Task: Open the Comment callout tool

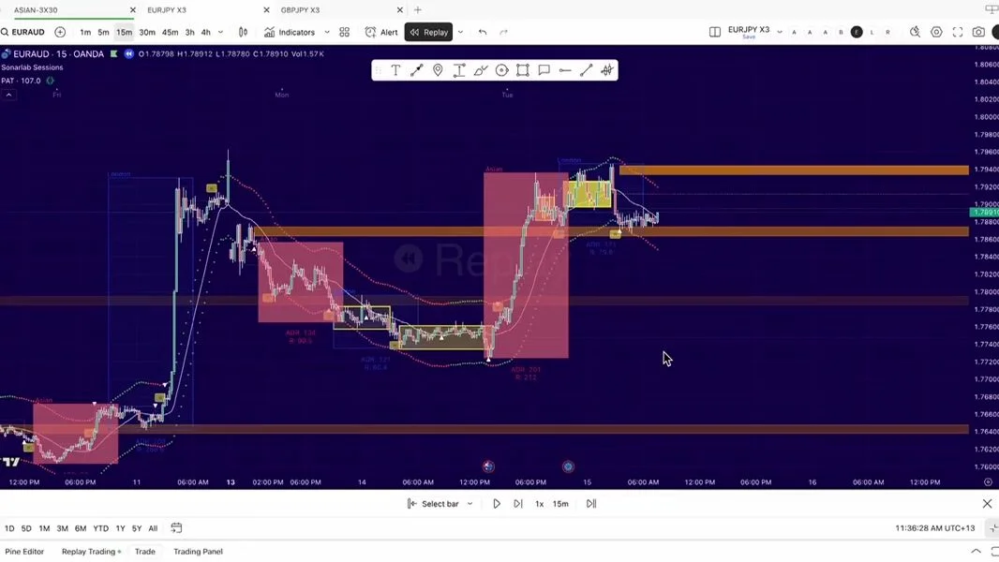Action: pyautogui.click(x=544, y=70)
